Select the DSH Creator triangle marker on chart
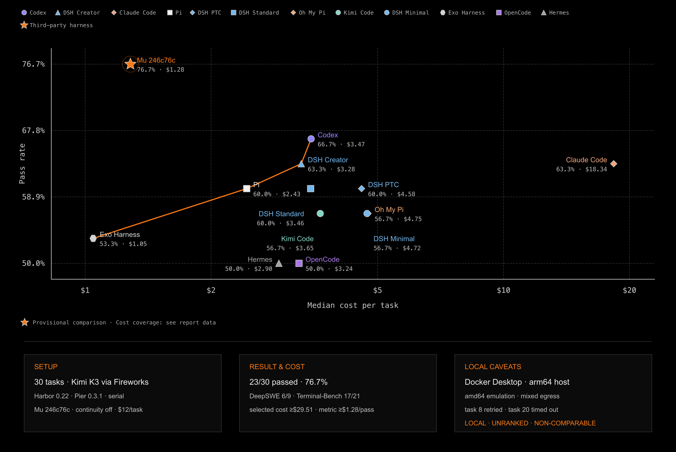The height and width of the screenshot is (452, 676). click(301, 164)
